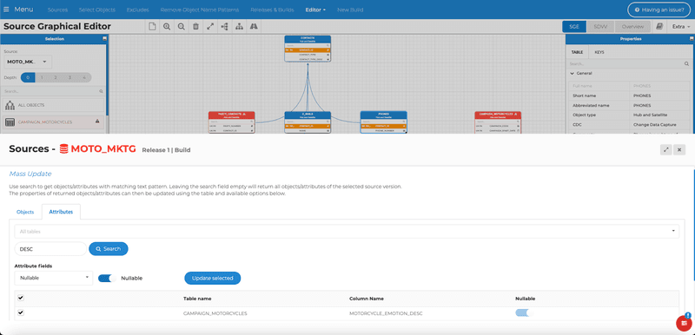Viewport: 695px width, 335px height.
Task: Open the Extra dropdown menu
Action: pos(680,27)
